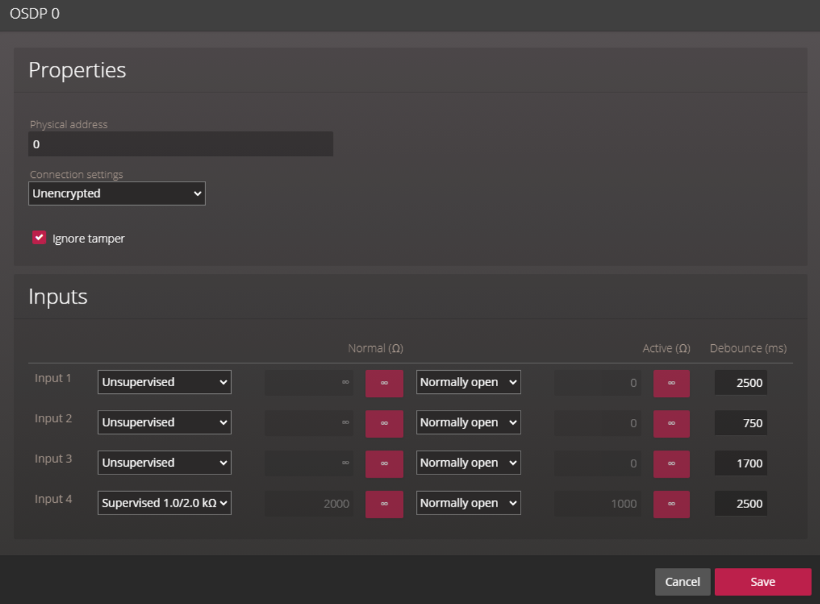The image size is (820, 604).
Task: Select the infinity icon for Input 2 Active ohms
Action: 671,424
